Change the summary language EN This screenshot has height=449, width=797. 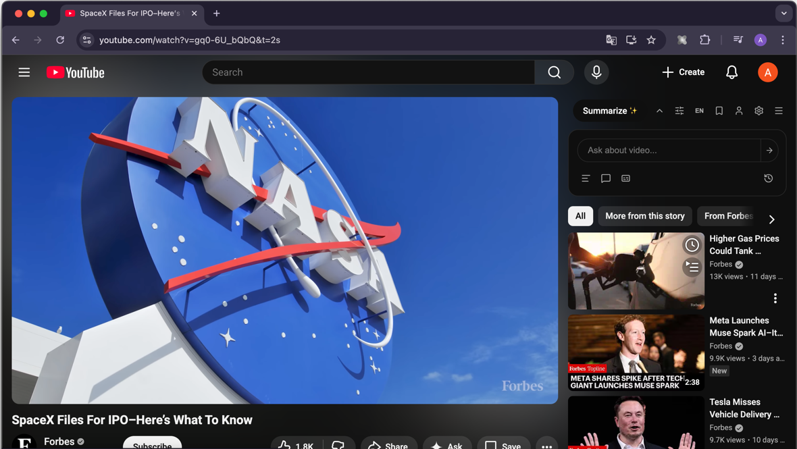click(700, 111)
